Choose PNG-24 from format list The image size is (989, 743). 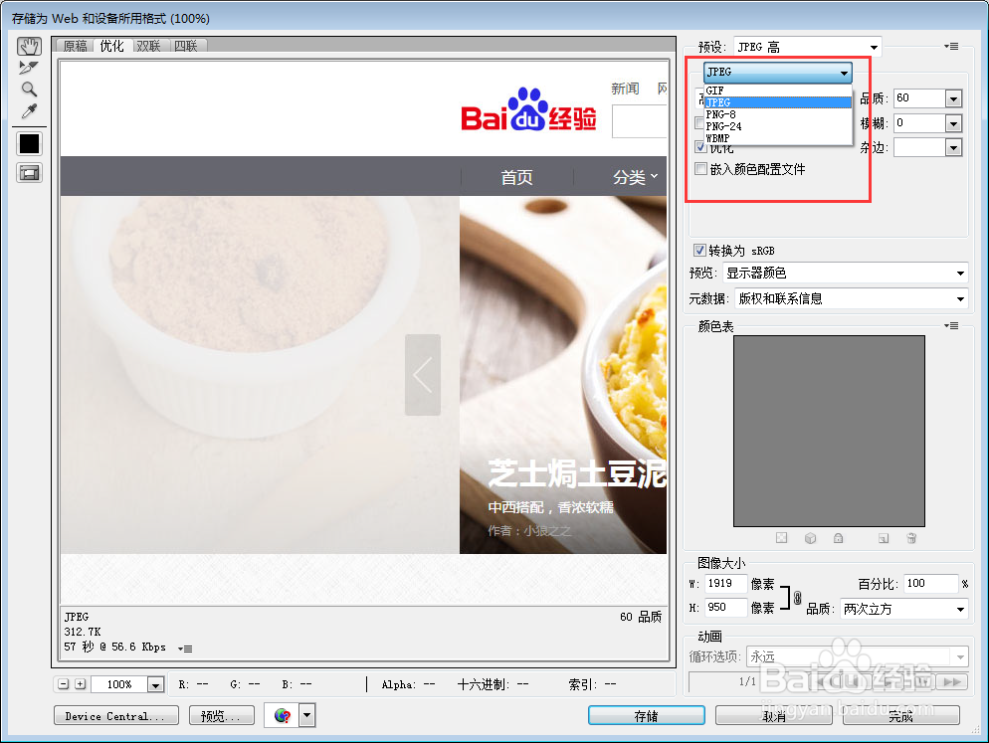[x=778, y=126]
